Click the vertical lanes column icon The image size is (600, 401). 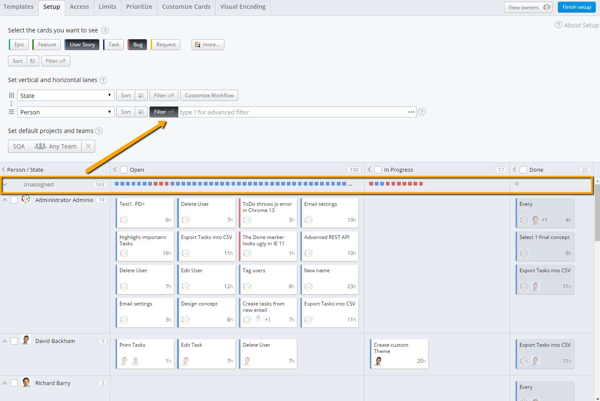11,96
